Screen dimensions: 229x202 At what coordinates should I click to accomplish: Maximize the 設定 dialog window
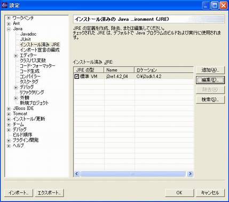[x=215, y=6]
